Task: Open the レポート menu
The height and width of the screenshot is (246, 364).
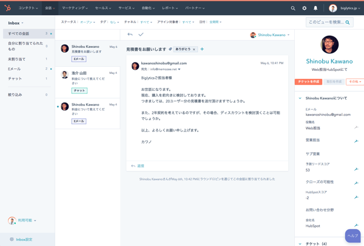Action: tap(170, 8)
